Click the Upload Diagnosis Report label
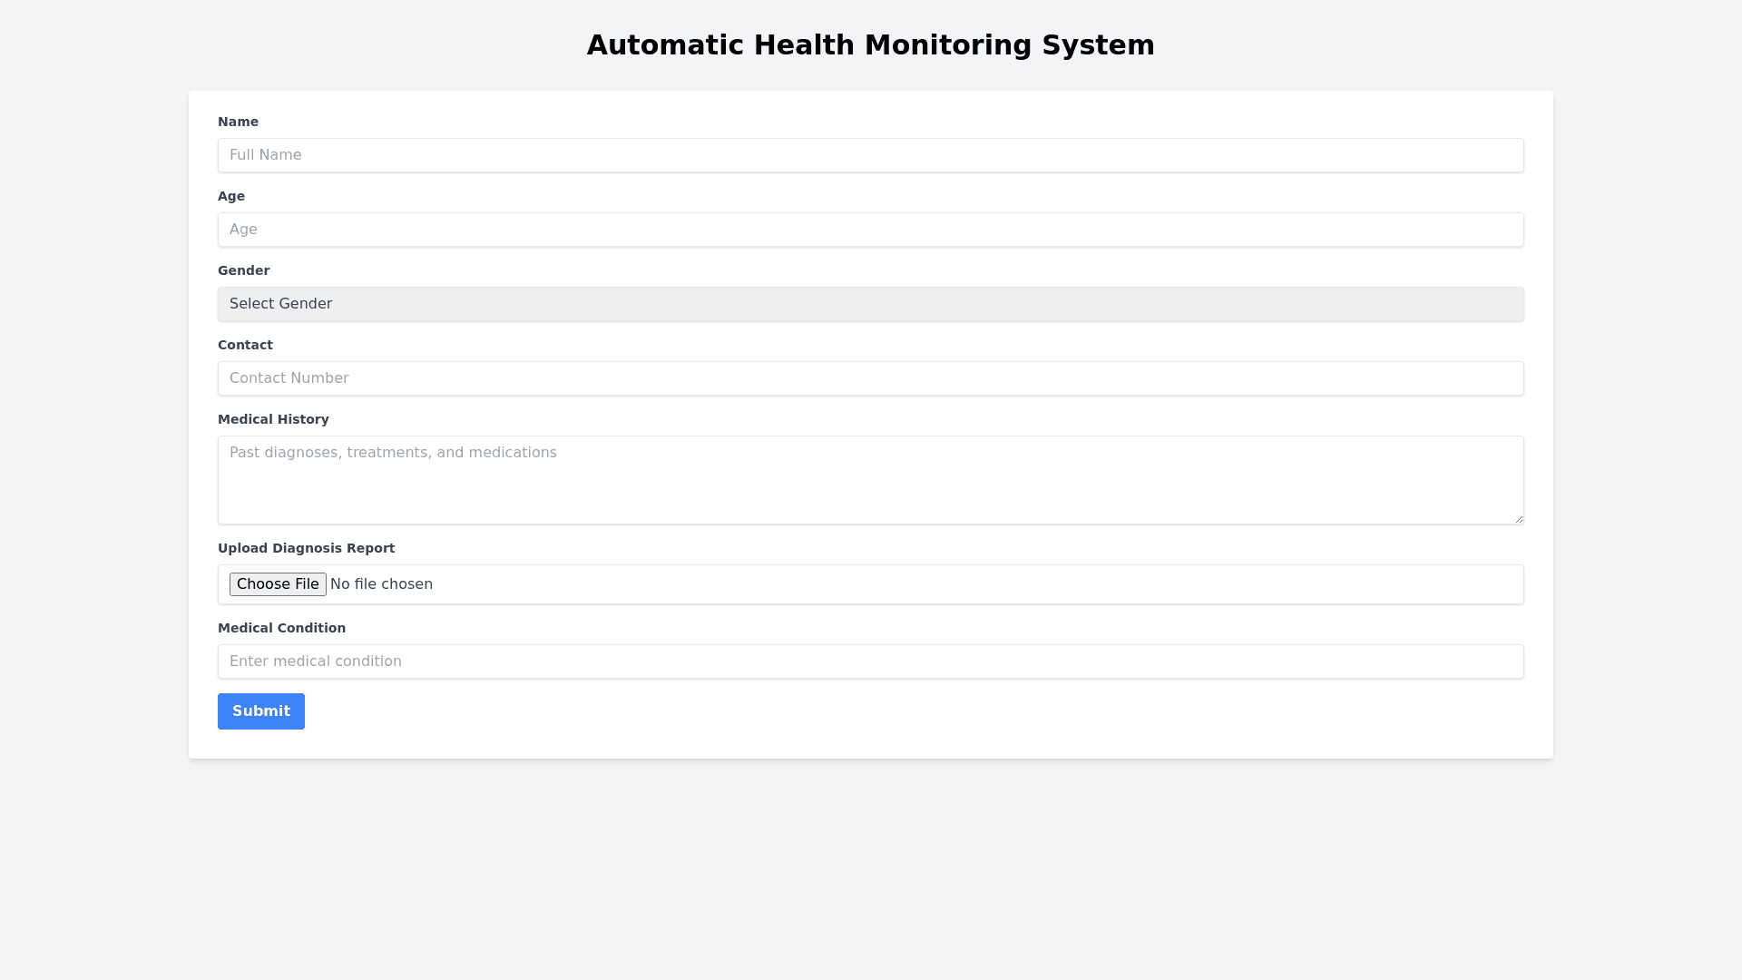1742x980 pixels. pos(306,548)
